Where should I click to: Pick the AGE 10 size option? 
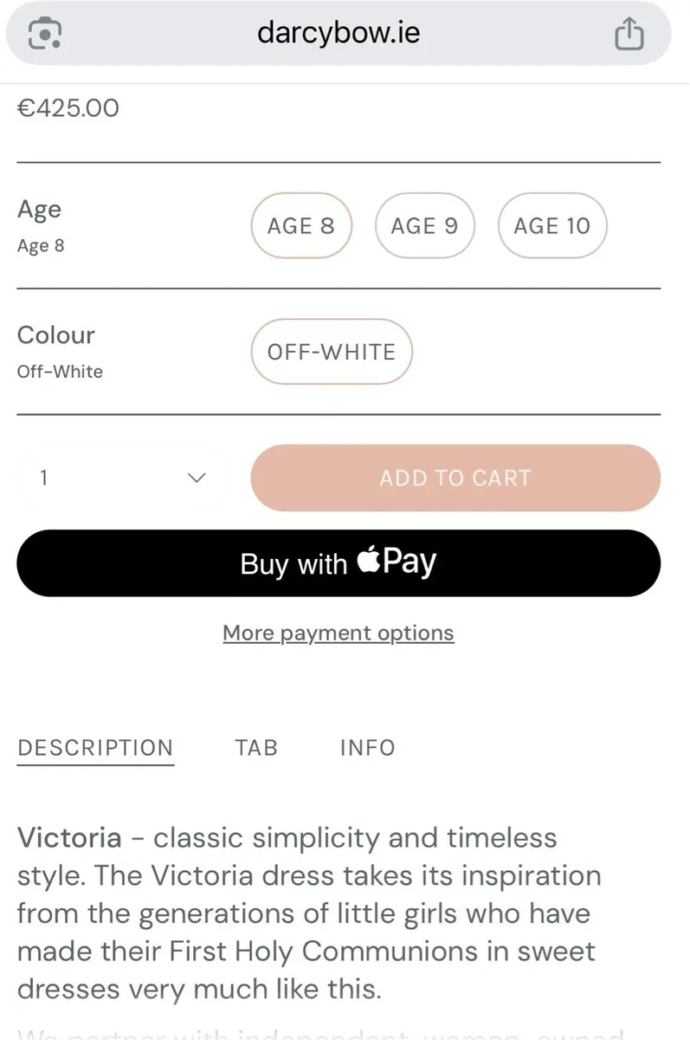click(x=551, y=225)
